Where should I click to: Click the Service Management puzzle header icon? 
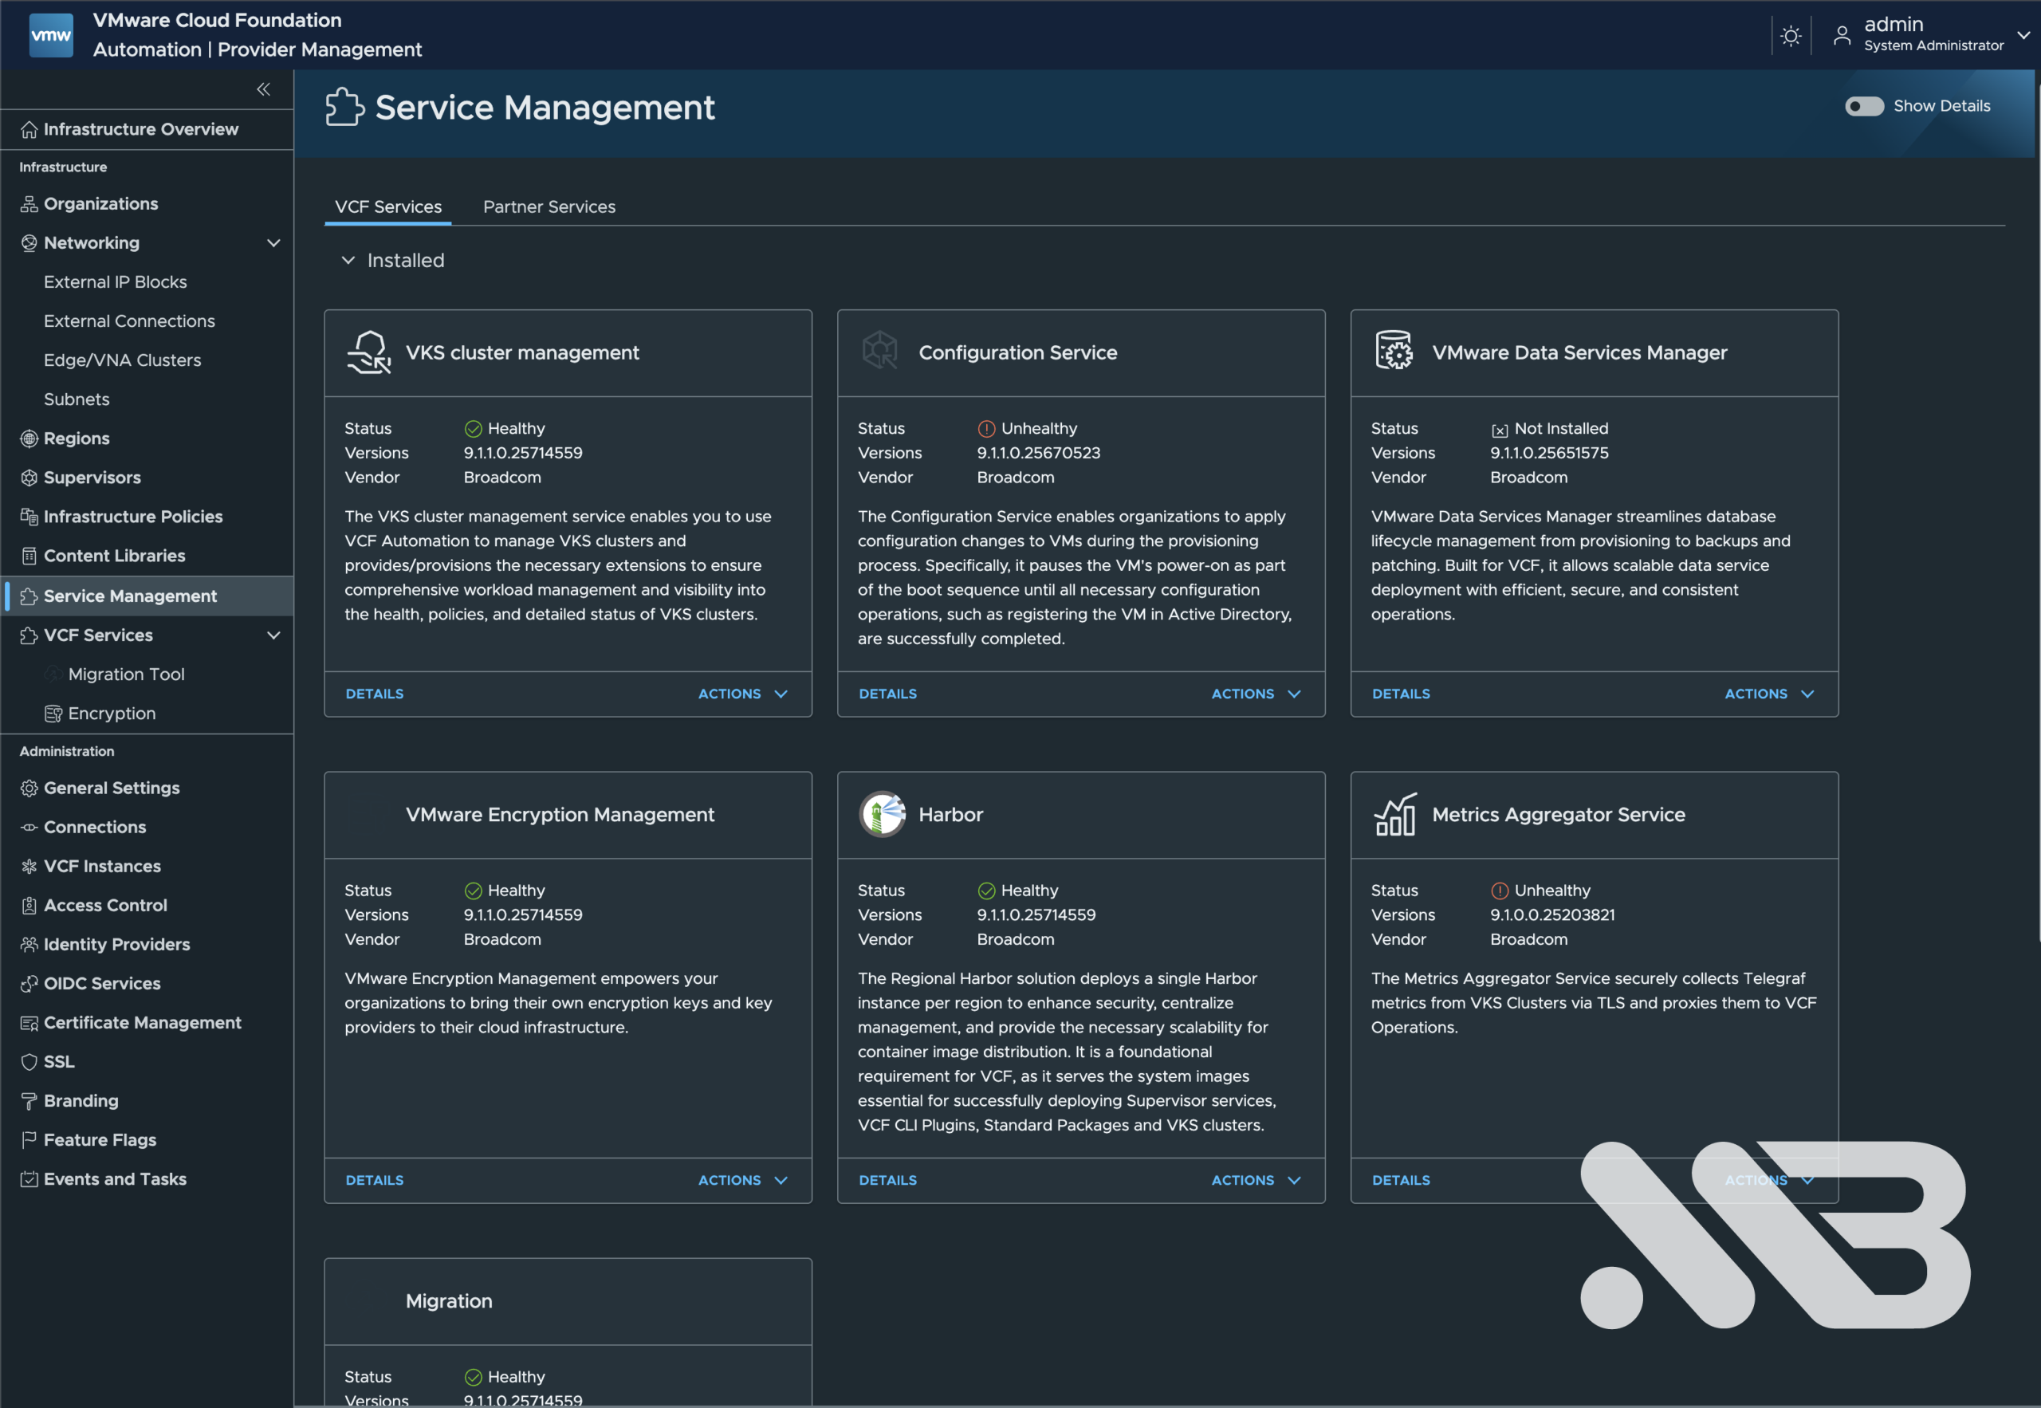[344, 107]
